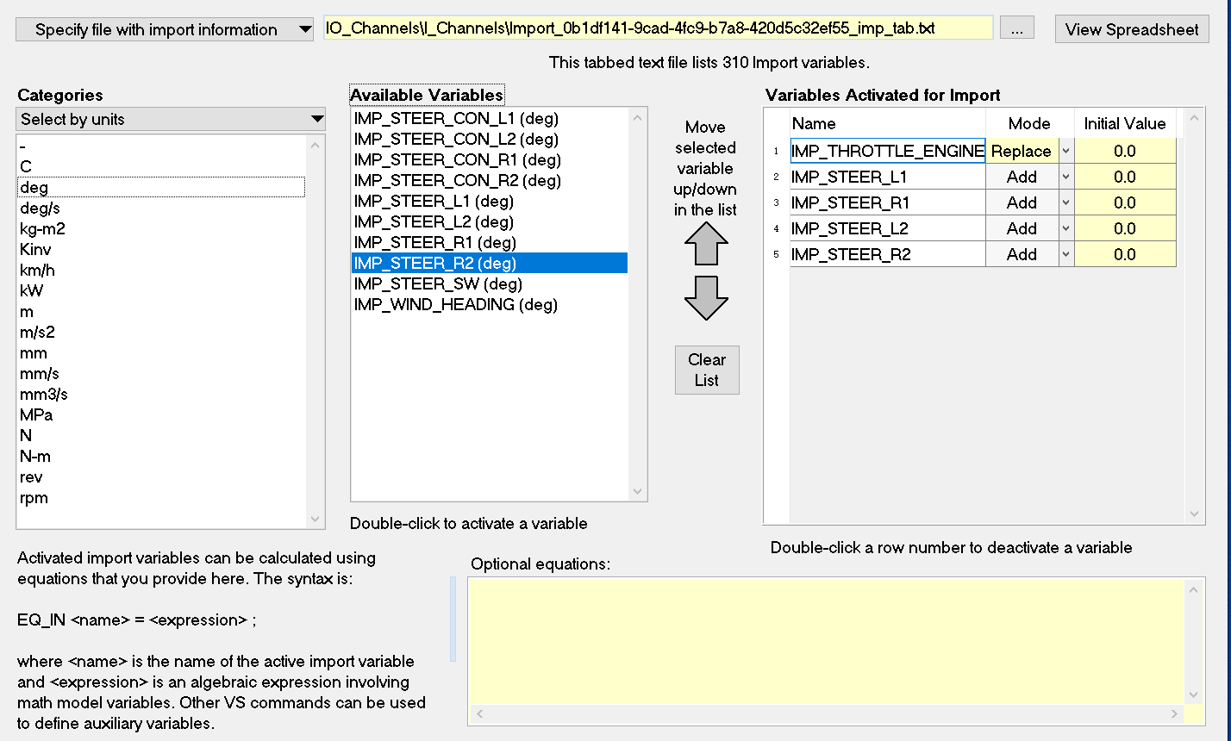Select the 'deg' units category

pos(161,187)
